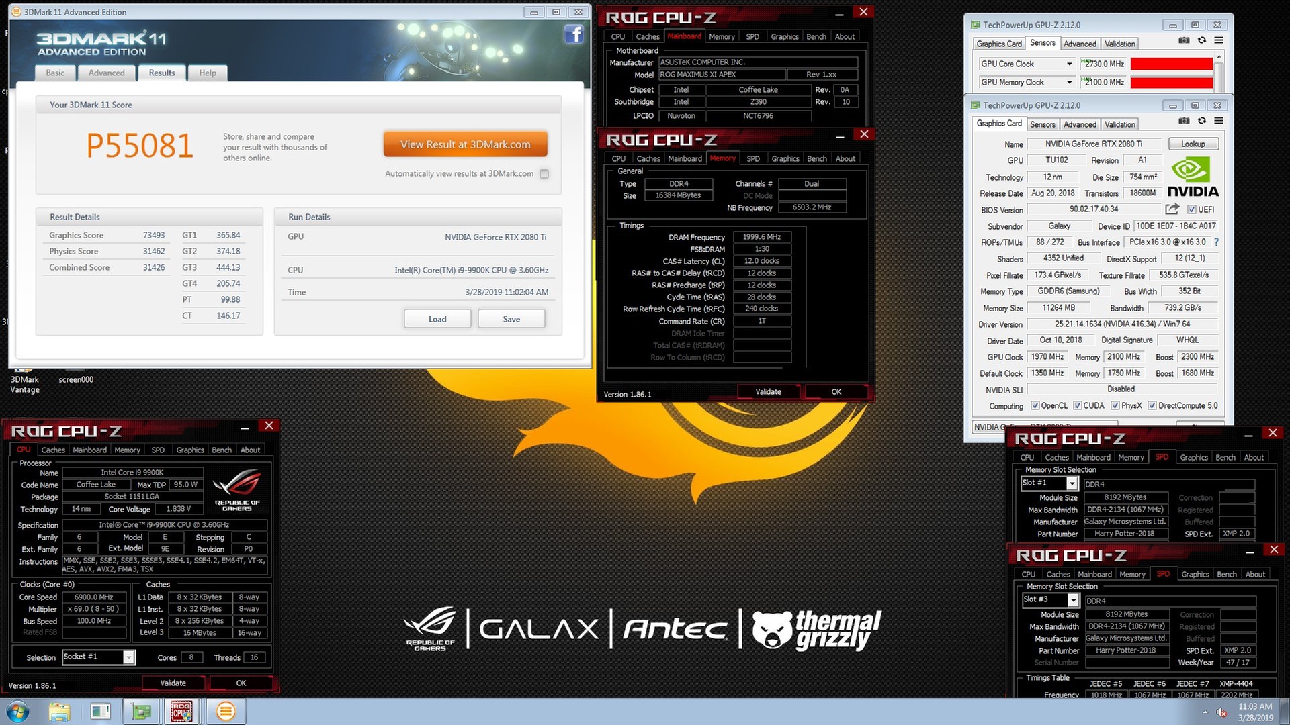Click refresh icon in GPU-Z Graphics Card window
This screenshot has height=725, width=1290.
[x=1201, y=121]
